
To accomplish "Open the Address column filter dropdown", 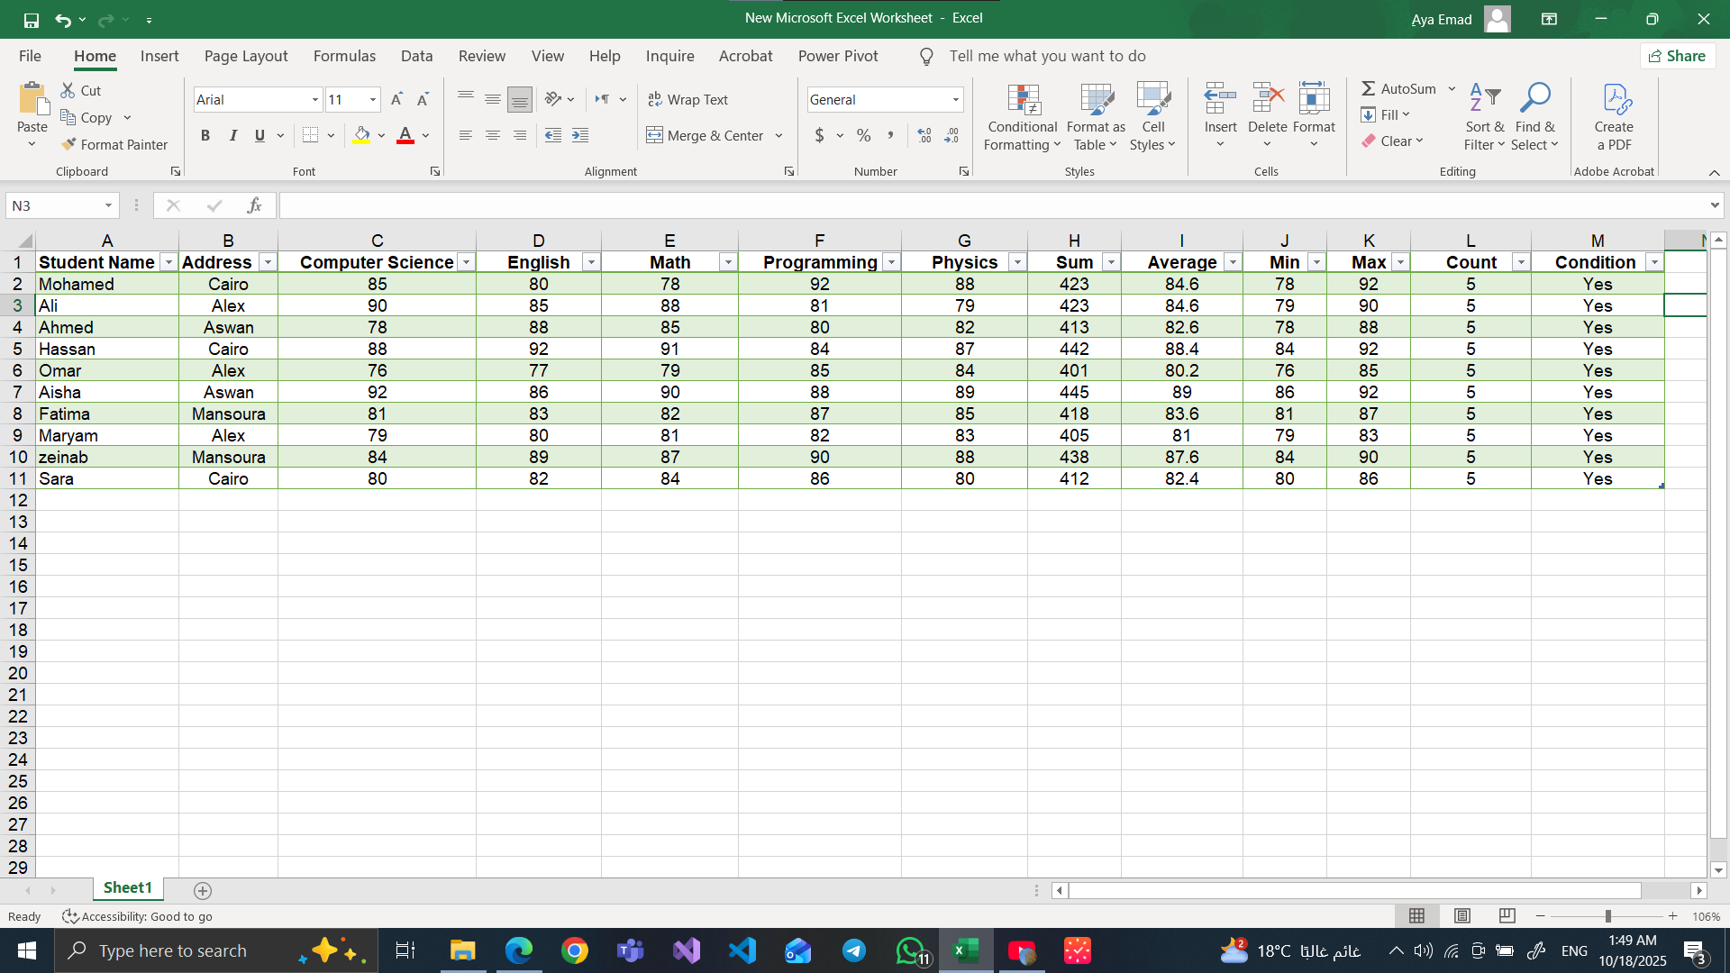I will coord(268,262).
